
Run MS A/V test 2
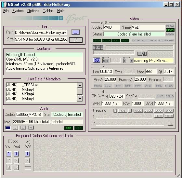(x=27, y=160)
